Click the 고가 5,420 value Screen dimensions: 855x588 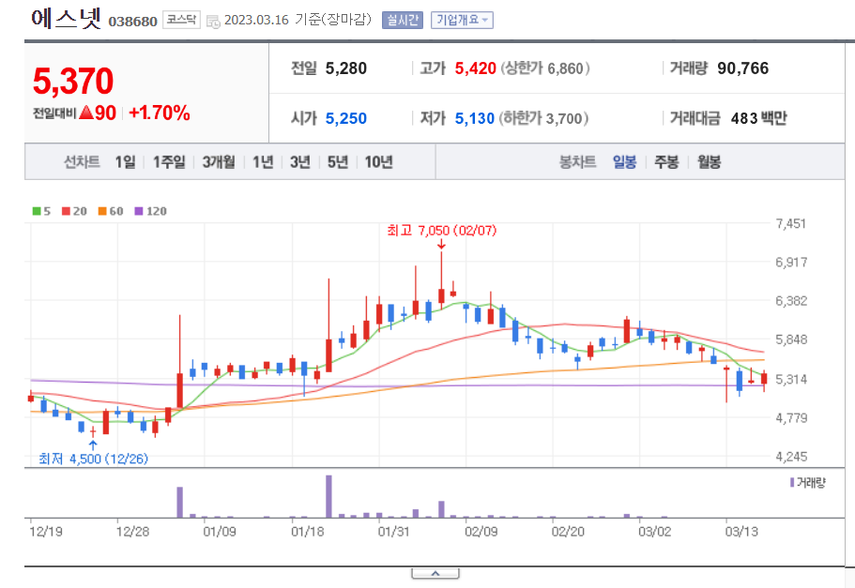(476, 68)
